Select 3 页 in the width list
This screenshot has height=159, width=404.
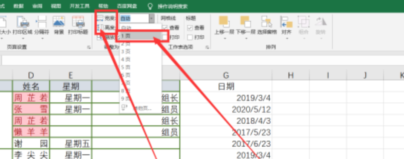[x=141, y=51]
